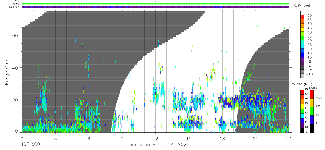Click the red swatch atop the ELEV scale

[302, 17]
